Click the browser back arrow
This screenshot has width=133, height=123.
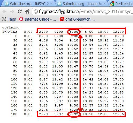5,11
